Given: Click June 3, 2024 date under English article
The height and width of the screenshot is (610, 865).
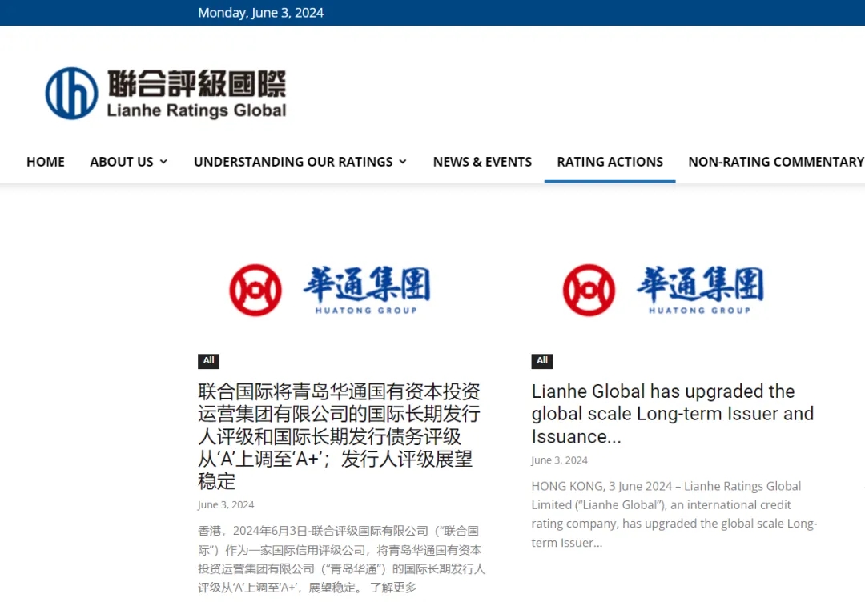Looking at the screenshot, I should (x=559, y=460).
